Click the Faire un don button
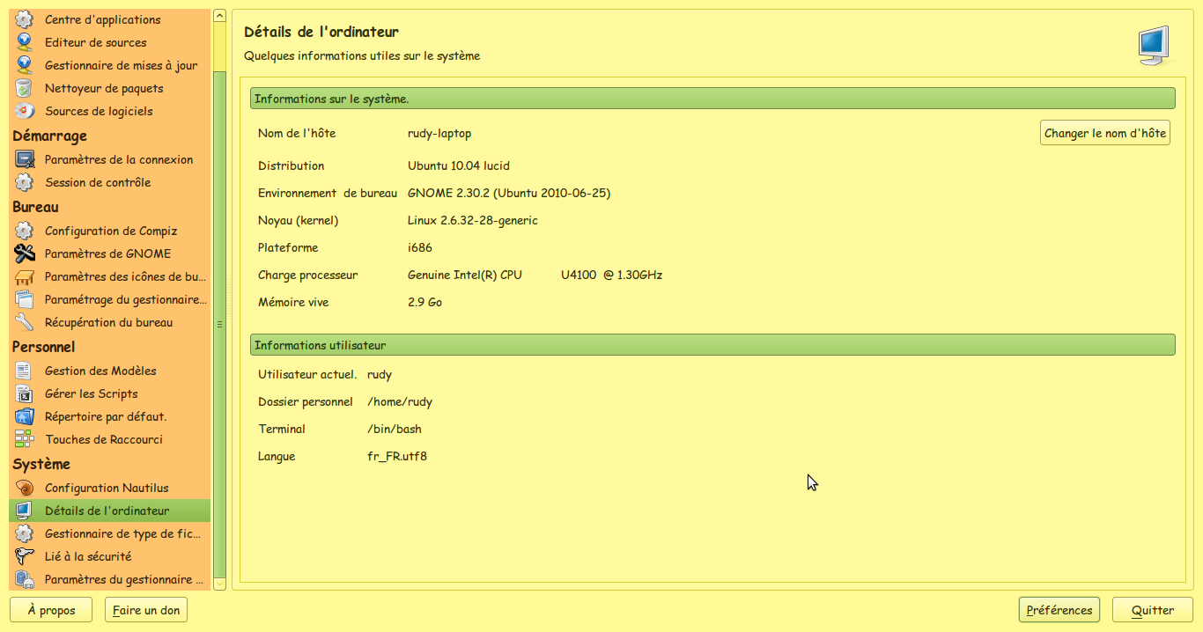1203x632 pixels. click(146, 610)
